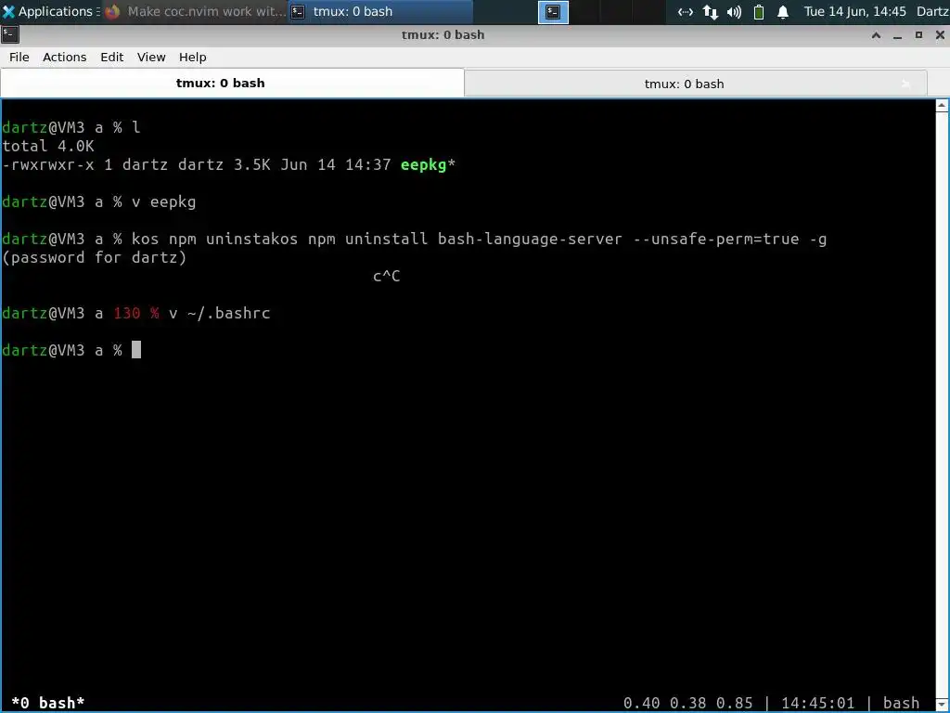The image size is (950, 713).
Task: Click the green 'eepkg*' filename in listing
Action: pos(428,164)
